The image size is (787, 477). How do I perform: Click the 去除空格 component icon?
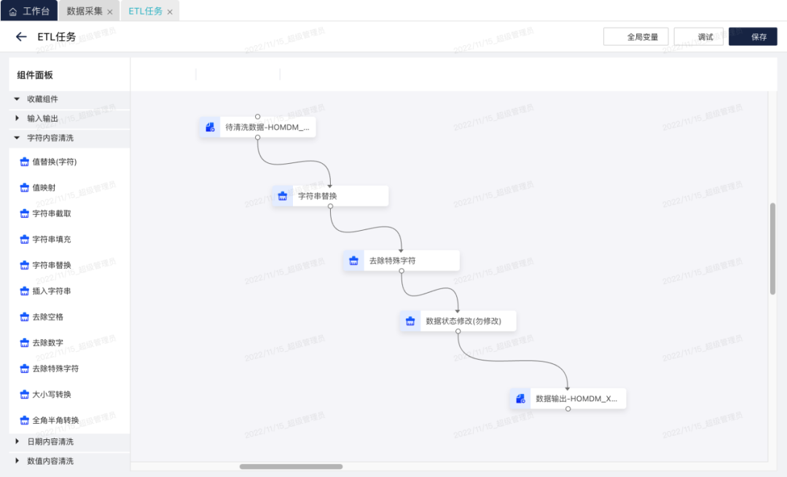pos(24,318)
